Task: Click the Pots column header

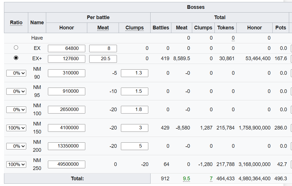Action: pyautogui.click(x=281, y=28)
